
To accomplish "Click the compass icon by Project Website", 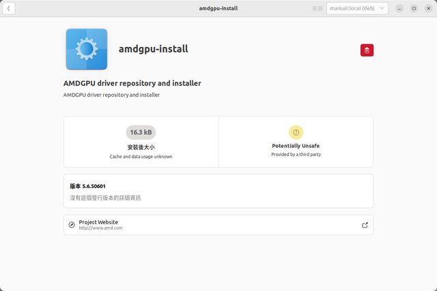I will tap(72, 225).
